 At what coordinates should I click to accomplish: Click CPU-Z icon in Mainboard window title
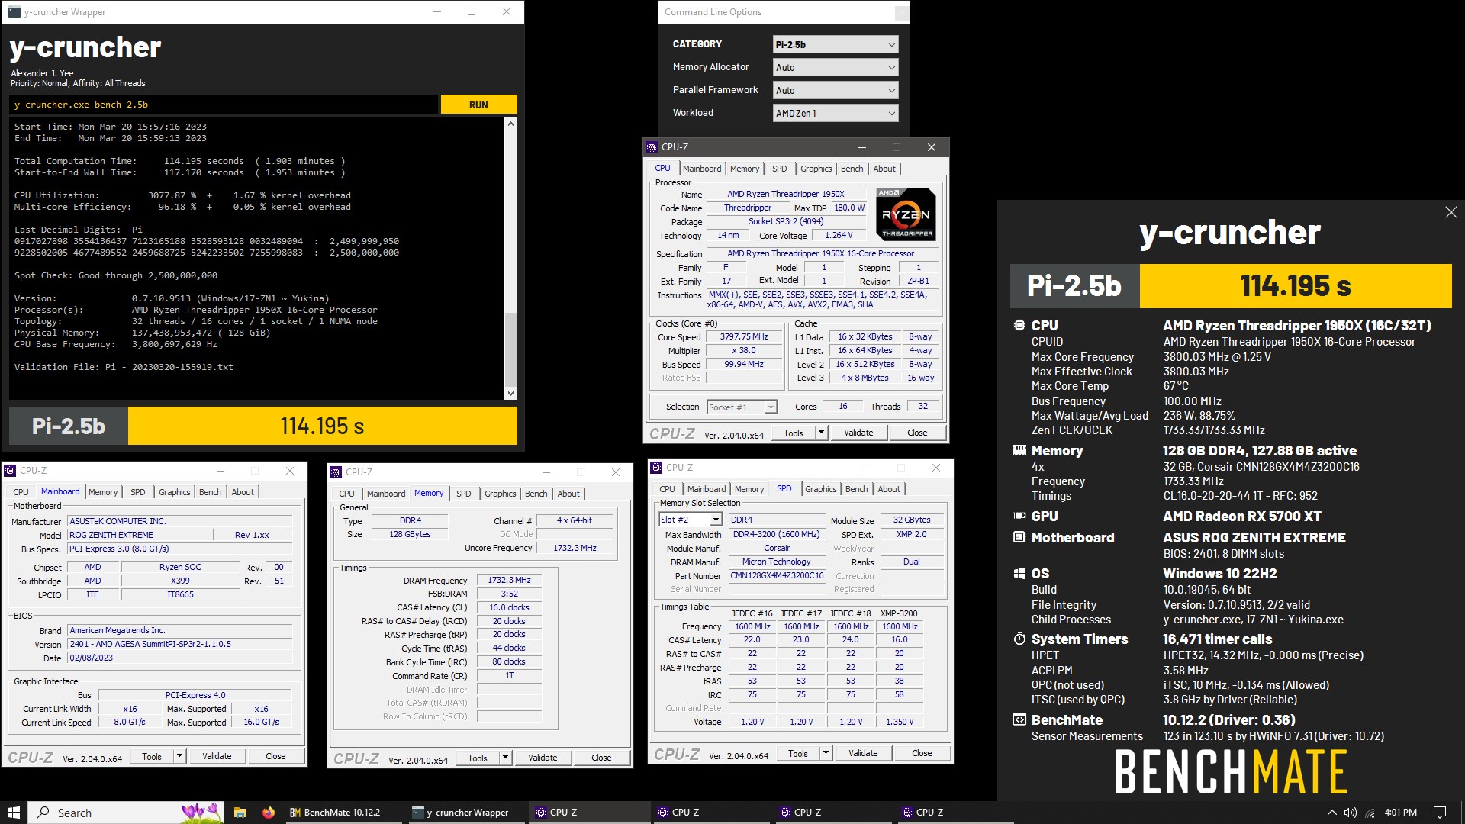[10, 471]
